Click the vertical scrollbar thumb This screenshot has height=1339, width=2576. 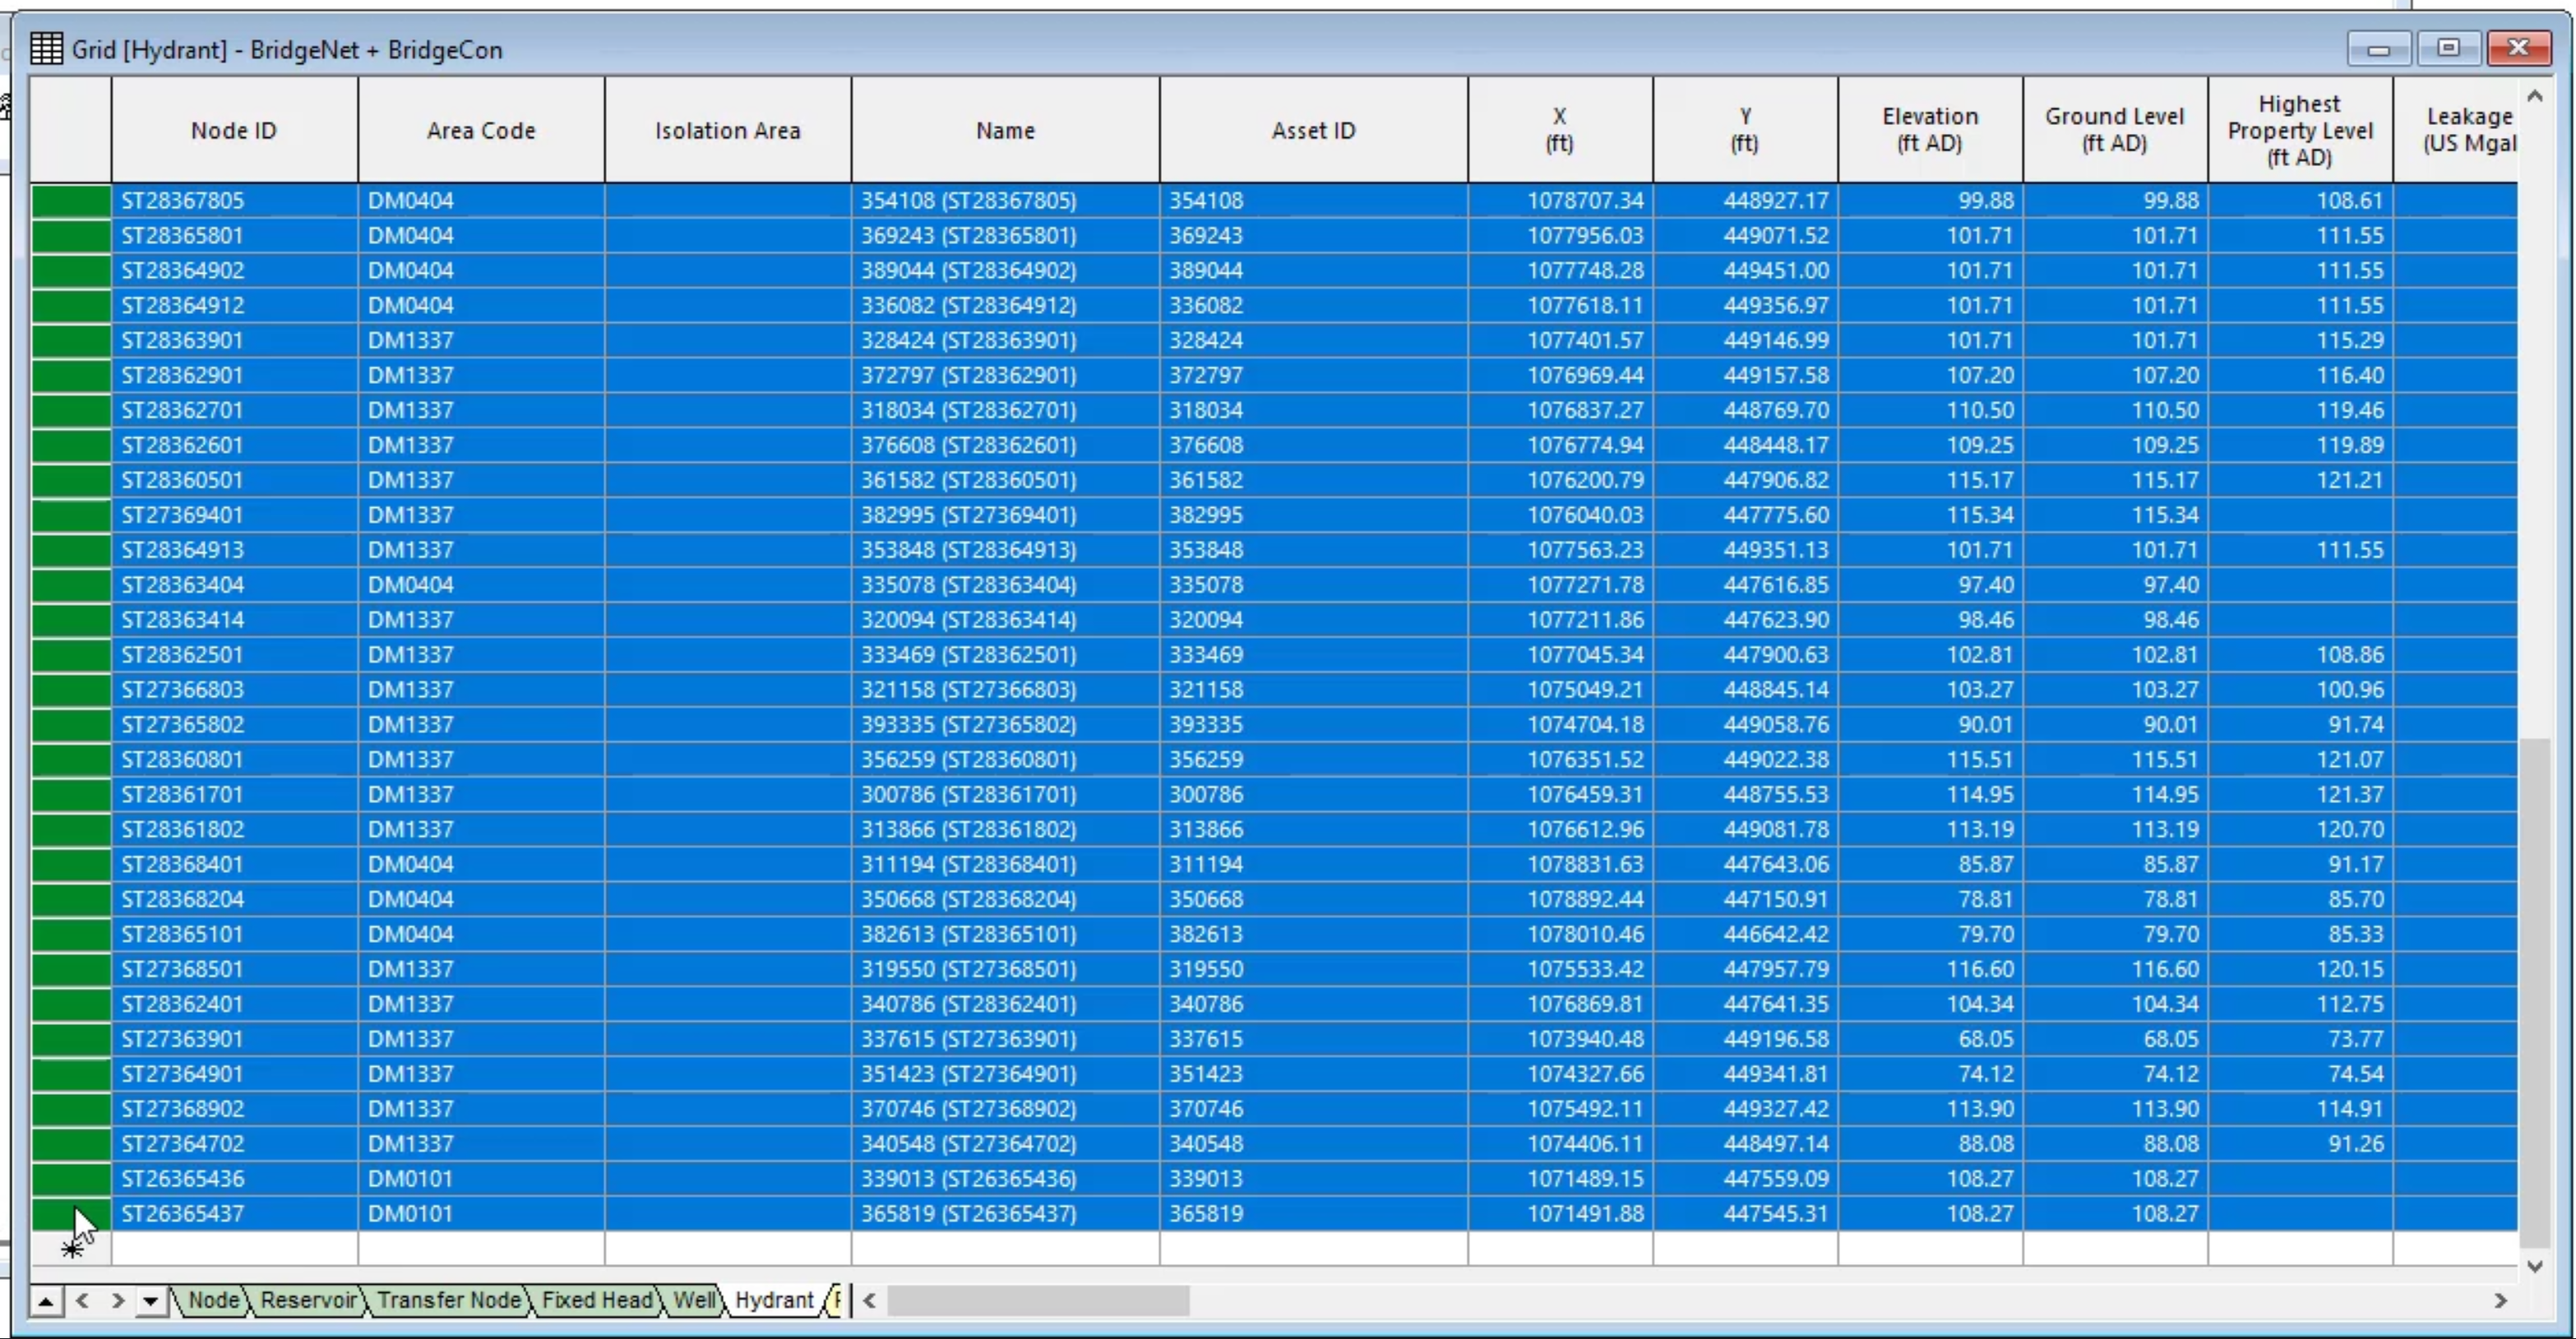(2535, 993)
